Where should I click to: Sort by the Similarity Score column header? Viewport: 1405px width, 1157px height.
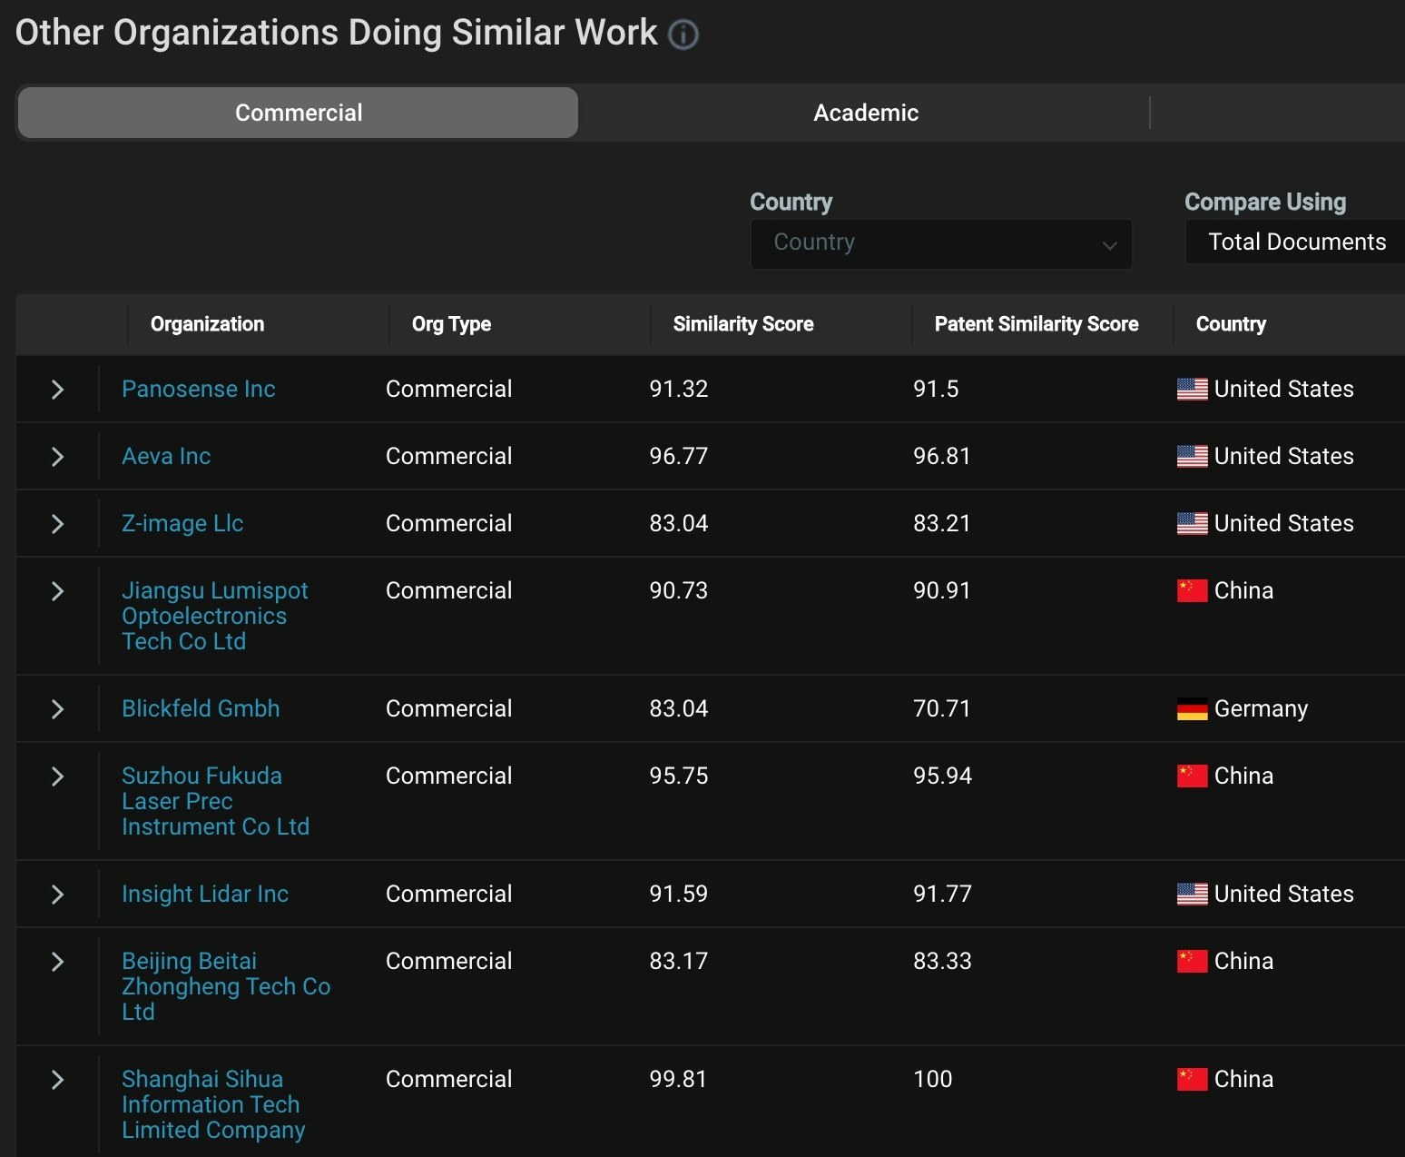click(743, 324)
